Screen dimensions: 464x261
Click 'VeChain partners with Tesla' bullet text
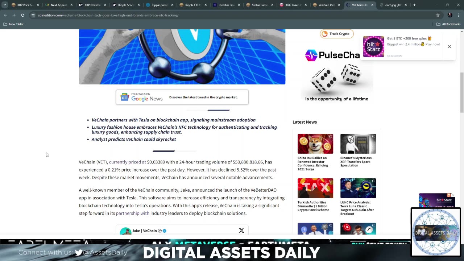(x=173, y=120)
